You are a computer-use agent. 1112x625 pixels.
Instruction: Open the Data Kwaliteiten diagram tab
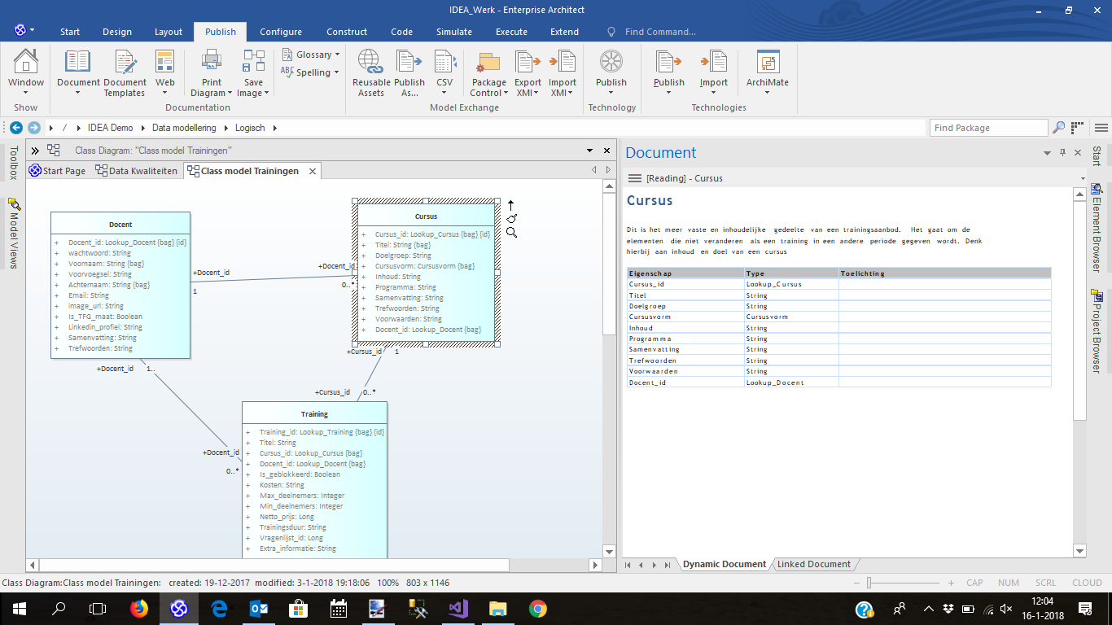[x=137, y=171]
